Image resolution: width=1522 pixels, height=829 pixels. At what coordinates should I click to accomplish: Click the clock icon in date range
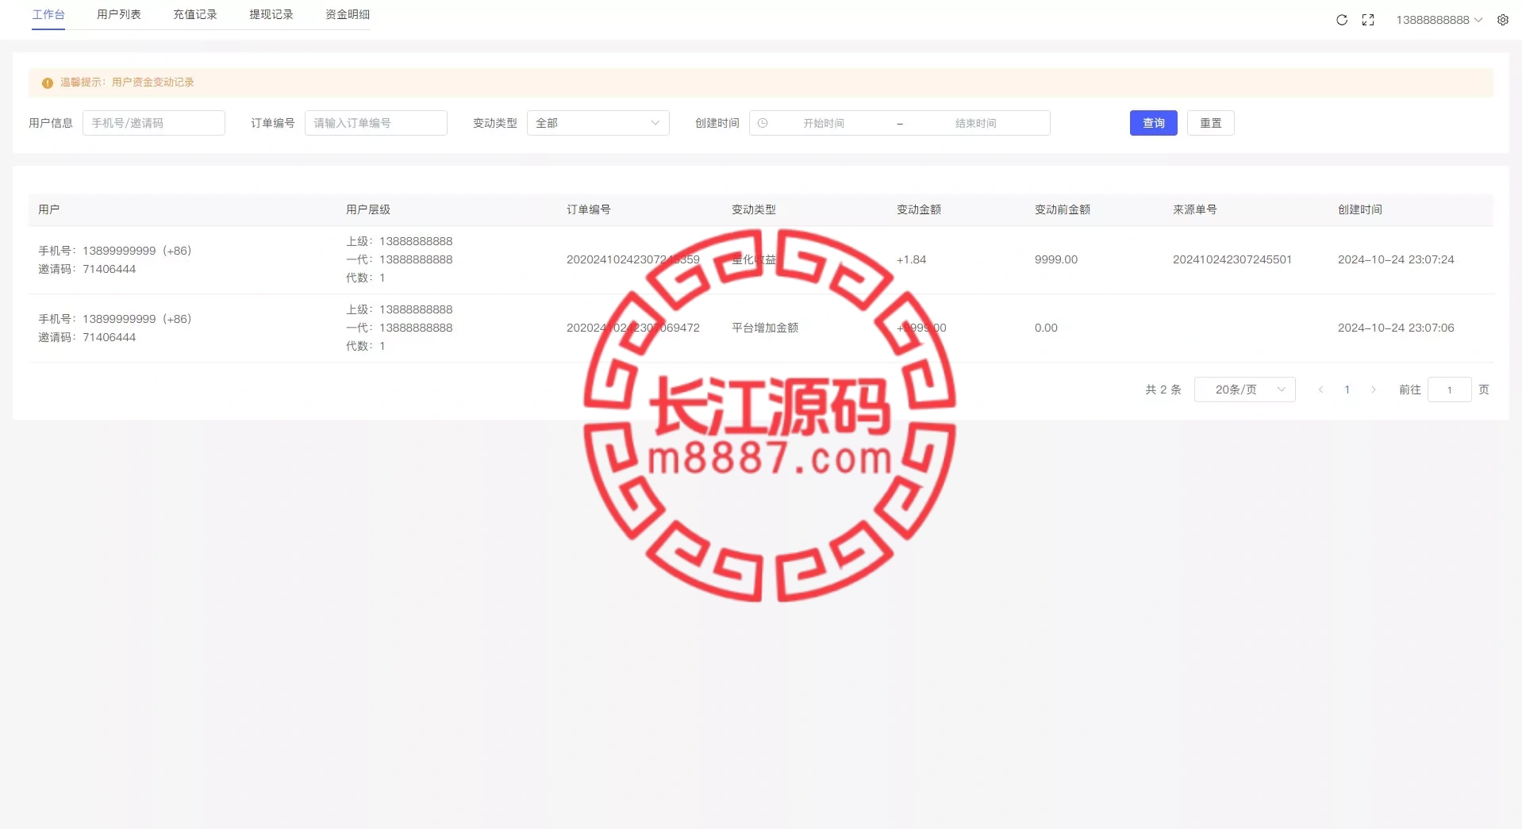(x=763, y=123)
